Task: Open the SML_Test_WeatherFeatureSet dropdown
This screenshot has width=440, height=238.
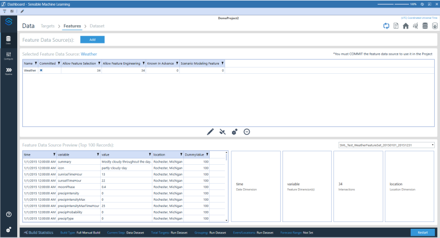Action: coord(386,145)
